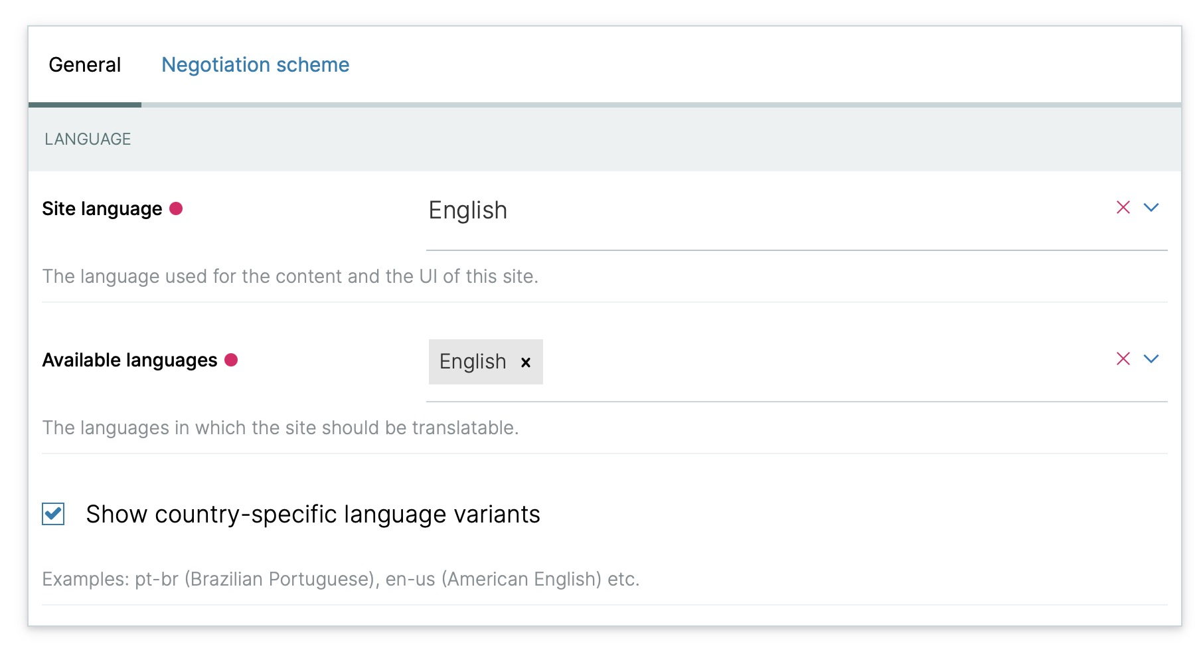The width and height of the screenshot is (1203, 648).
Task: Click the Site language help description text
Action: point(290,277)
